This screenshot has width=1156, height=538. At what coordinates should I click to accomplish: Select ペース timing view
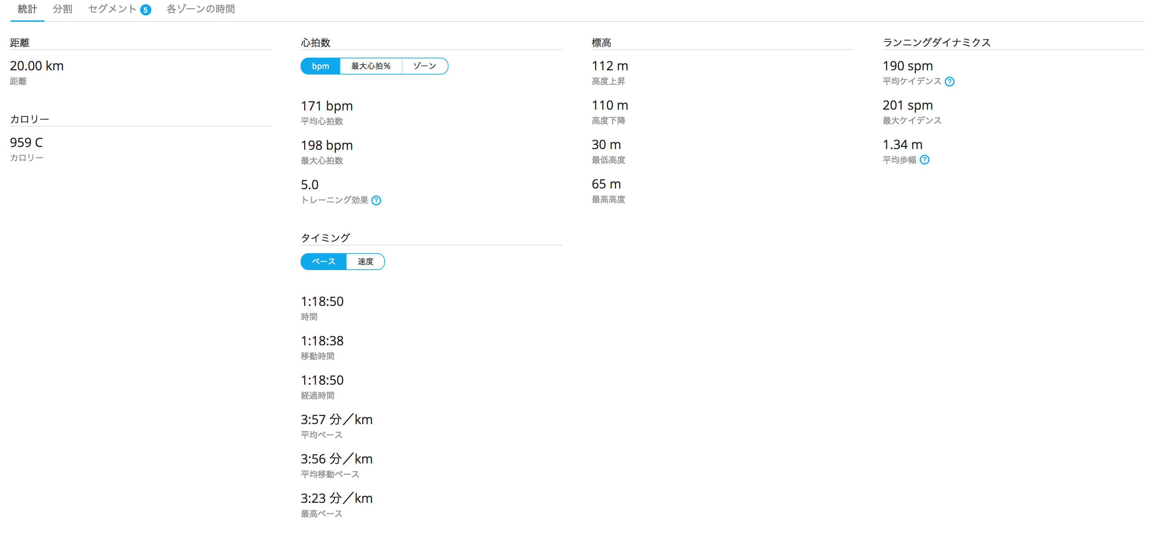pyautogui.click(x=323, y=261)
